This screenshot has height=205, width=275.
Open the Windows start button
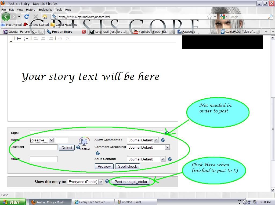pyautogui.click(x=13, y=202)
